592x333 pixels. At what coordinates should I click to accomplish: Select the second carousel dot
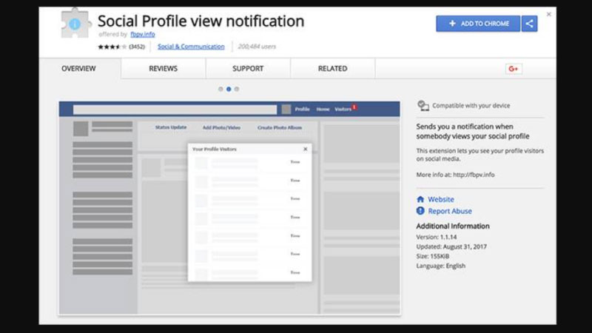point(229,89)
